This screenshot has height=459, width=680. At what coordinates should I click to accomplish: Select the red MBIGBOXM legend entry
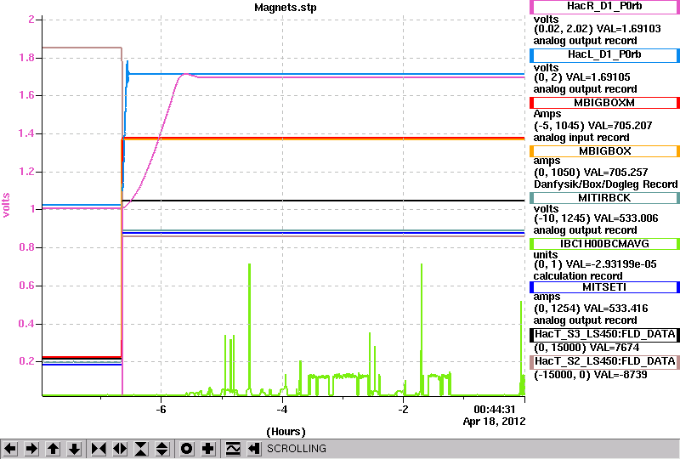pos(604,103)
